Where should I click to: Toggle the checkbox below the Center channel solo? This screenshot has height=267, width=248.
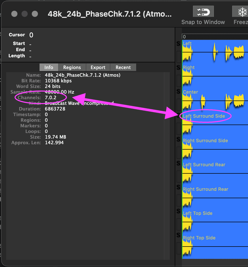click(178, 104)
